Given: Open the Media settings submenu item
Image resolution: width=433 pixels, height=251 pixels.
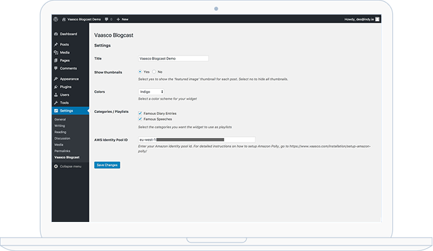Looking at the screenshot, I should (59, 145).
